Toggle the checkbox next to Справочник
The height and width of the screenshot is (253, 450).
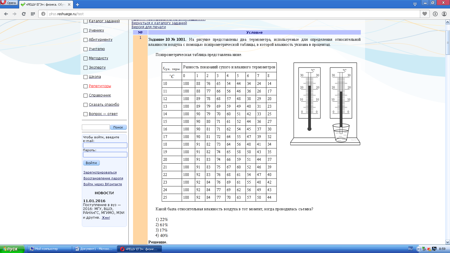(85, 96)
